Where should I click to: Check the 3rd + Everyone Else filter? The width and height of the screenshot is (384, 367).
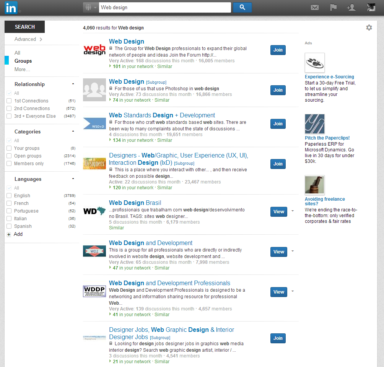coord(9,116)
